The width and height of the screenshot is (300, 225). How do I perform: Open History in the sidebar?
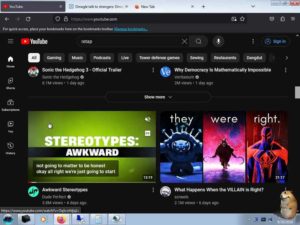coord(11,149)
